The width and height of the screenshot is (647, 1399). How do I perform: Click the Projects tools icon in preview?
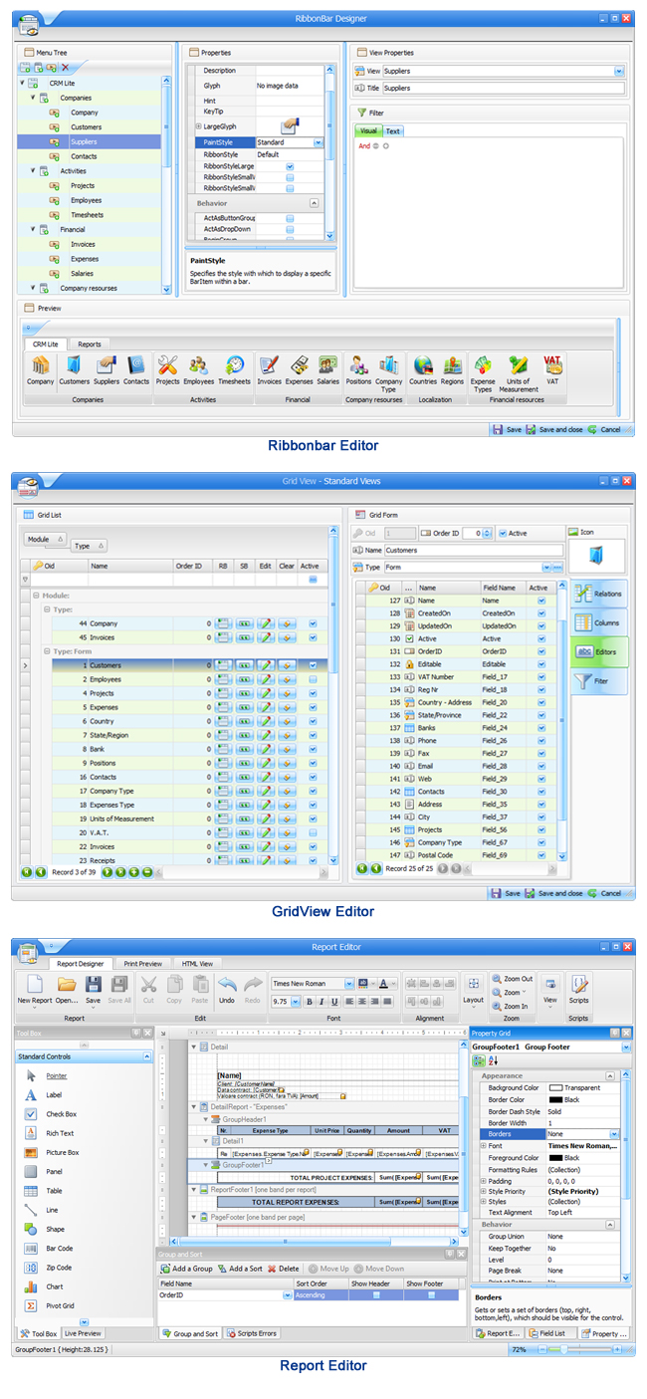tap(168, 365)
